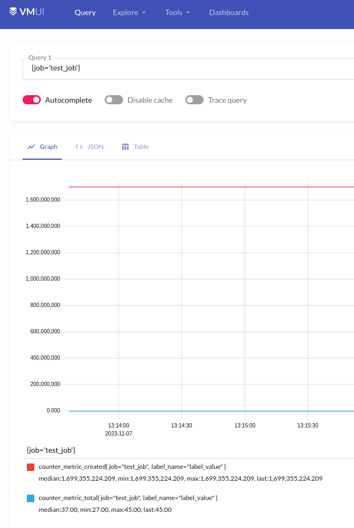Click the counter_metric_total legend entry
Screen dimensions: 354x528
pos(128,498)
